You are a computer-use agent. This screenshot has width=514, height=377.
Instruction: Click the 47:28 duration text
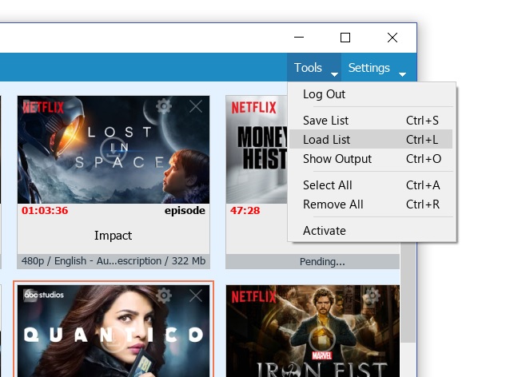[245, 210]
